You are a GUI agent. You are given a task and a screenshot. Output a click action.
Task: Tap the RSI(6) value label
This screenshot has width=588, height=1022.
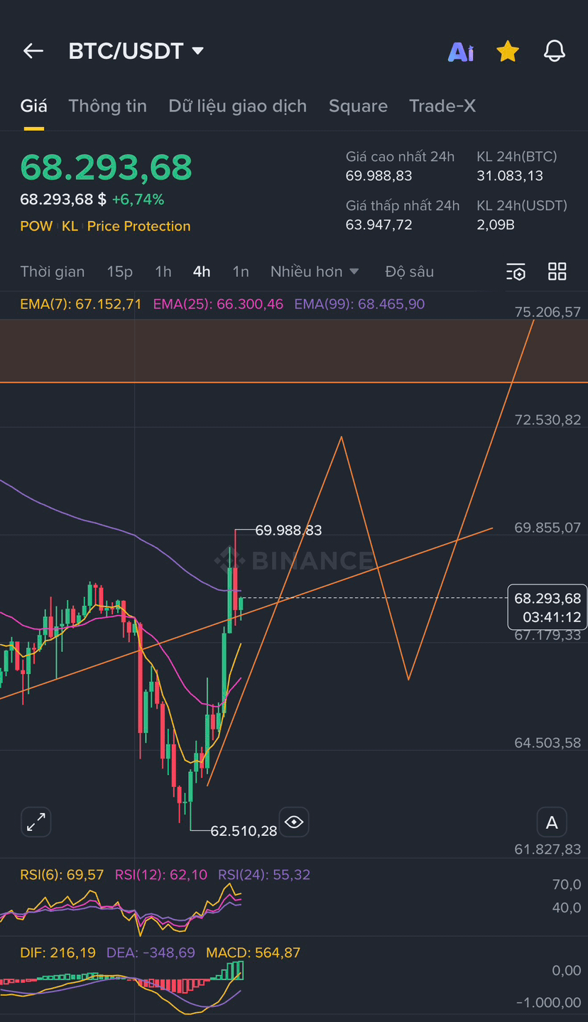point(62,874)
